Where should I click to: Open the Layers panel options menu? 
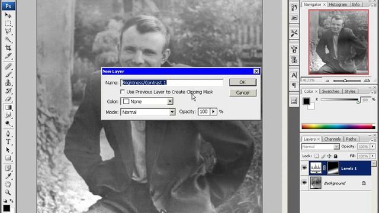coord(374,140)
